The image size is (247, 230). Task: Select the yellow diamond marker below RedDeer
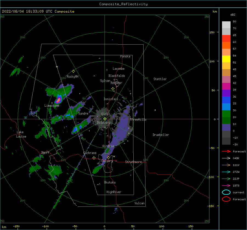(113, 89)
